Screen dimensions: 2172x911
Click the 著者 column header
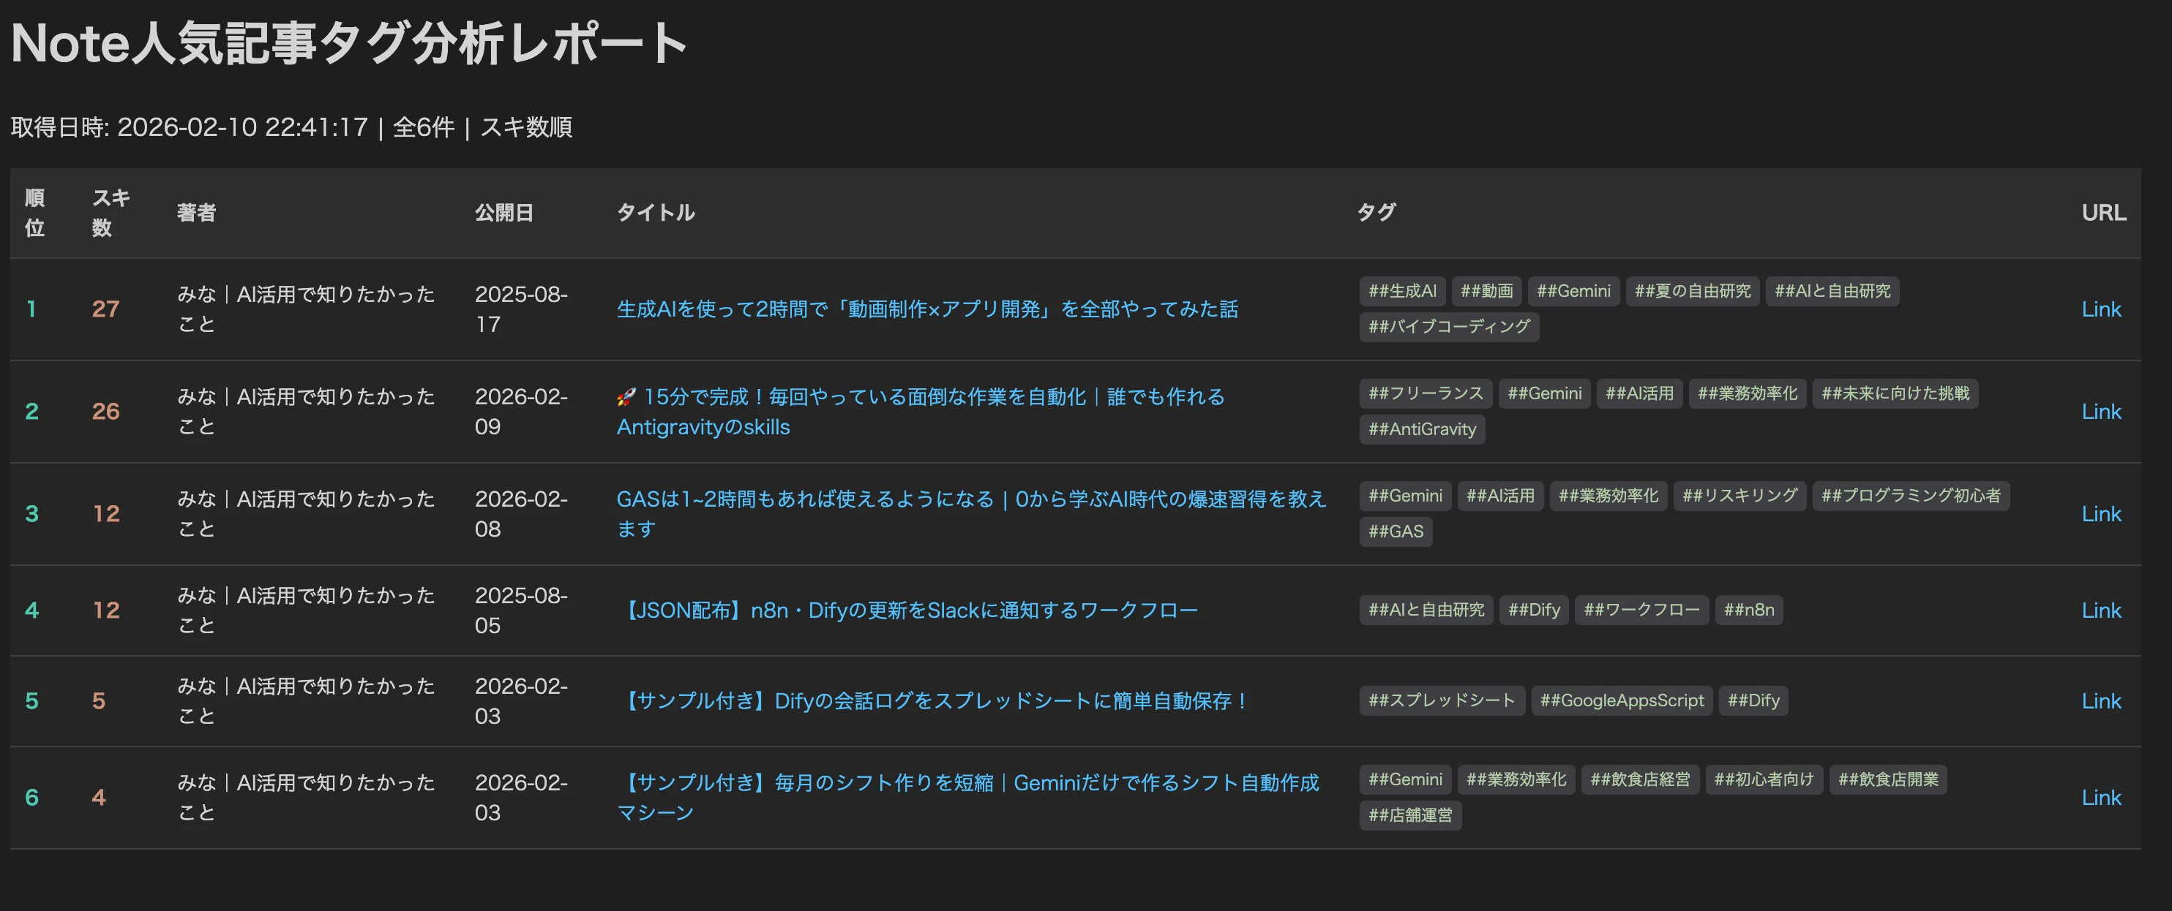pos(196,212)
